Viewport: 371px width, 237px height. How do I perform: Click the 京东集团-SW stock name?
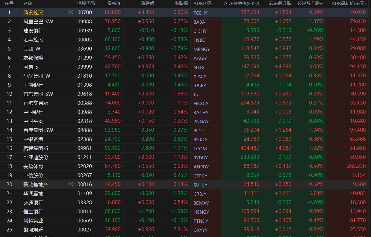[x=38, y=94]
